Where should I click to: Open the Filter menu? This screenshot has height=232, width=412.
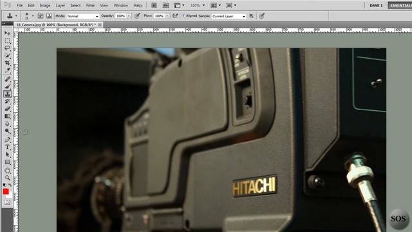(90, 5)
